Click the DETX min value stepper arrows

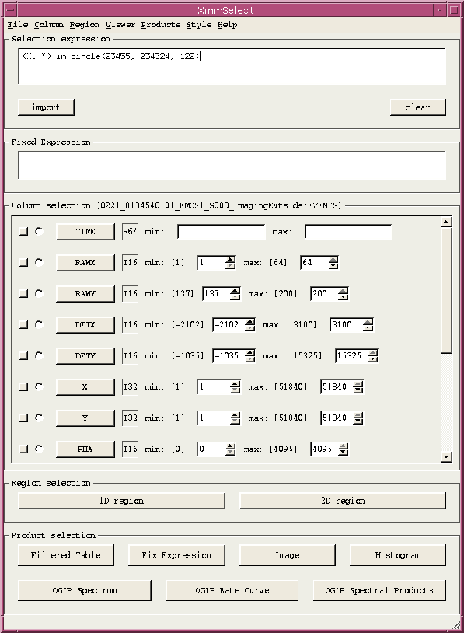250,325
